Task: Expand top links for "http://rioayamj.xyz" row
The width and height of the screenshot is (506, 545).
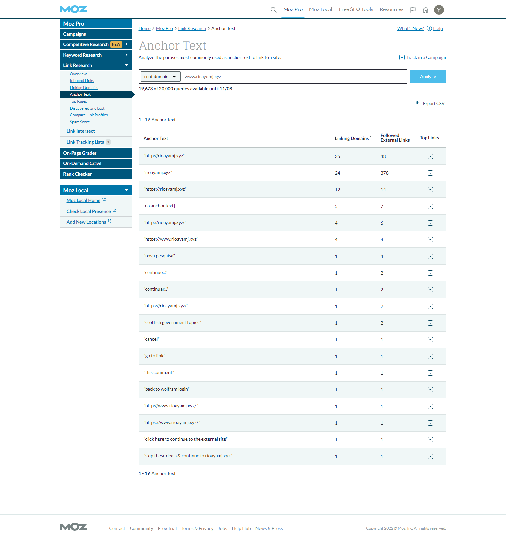Action: coord(430,156)
